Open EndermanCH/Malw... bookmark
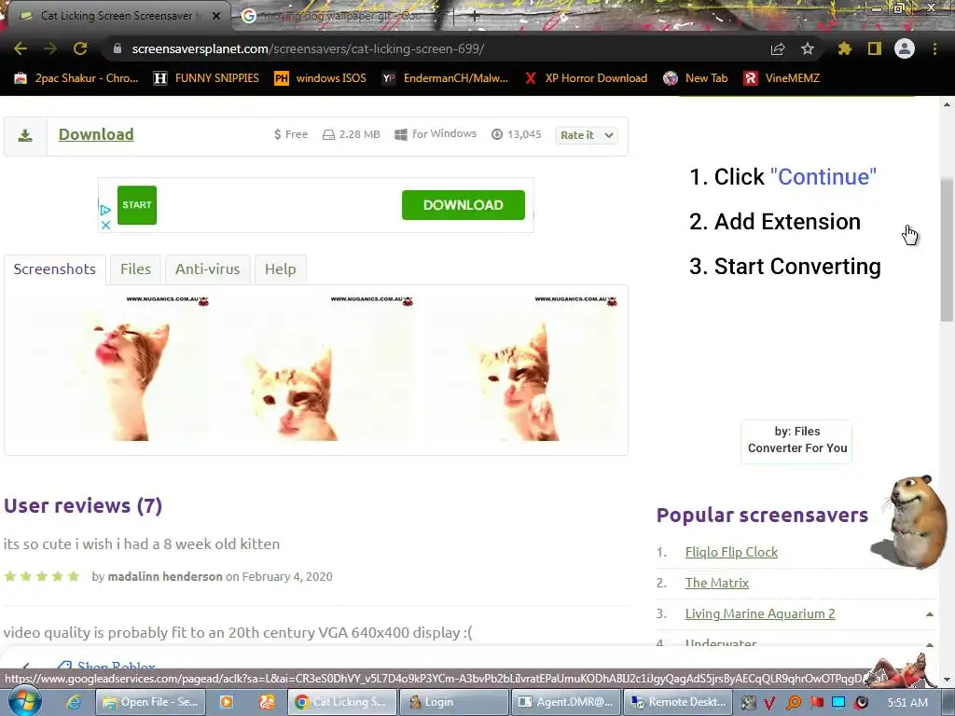 tap(445, 78)
